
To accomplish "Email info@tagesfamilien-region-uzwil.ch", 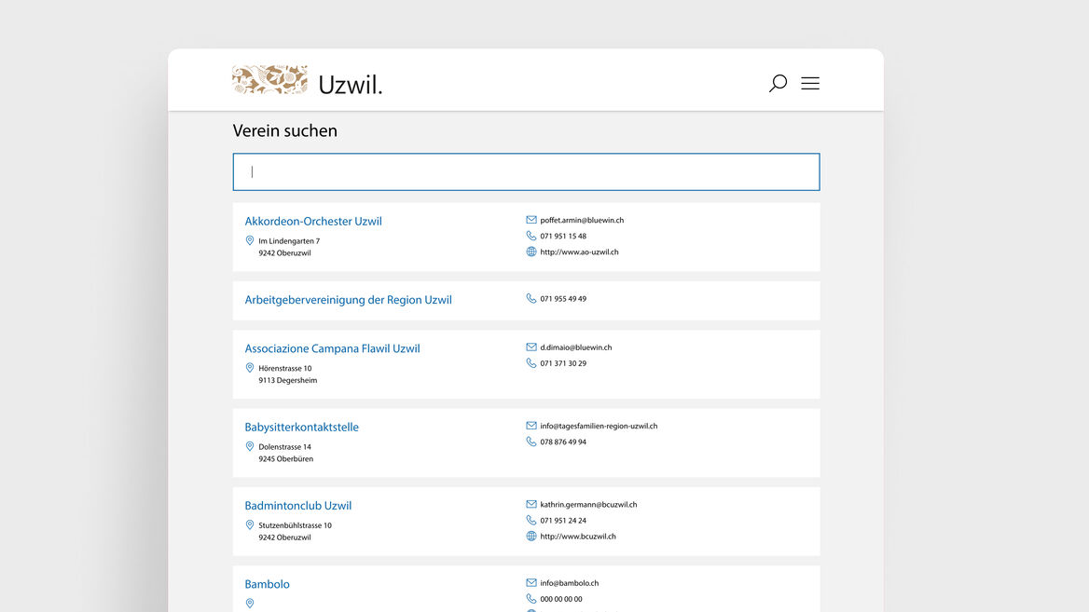I will (599, 427).
